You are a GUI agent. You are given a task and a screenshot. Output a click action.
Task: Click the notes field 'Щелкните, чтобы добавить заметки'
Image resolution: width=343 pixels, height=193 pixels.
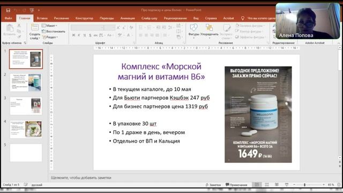81,177
